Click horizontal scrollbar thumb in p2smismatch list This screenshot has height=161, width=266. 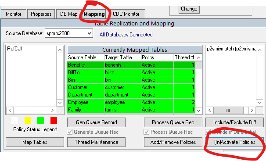click(x=228, y=110)
